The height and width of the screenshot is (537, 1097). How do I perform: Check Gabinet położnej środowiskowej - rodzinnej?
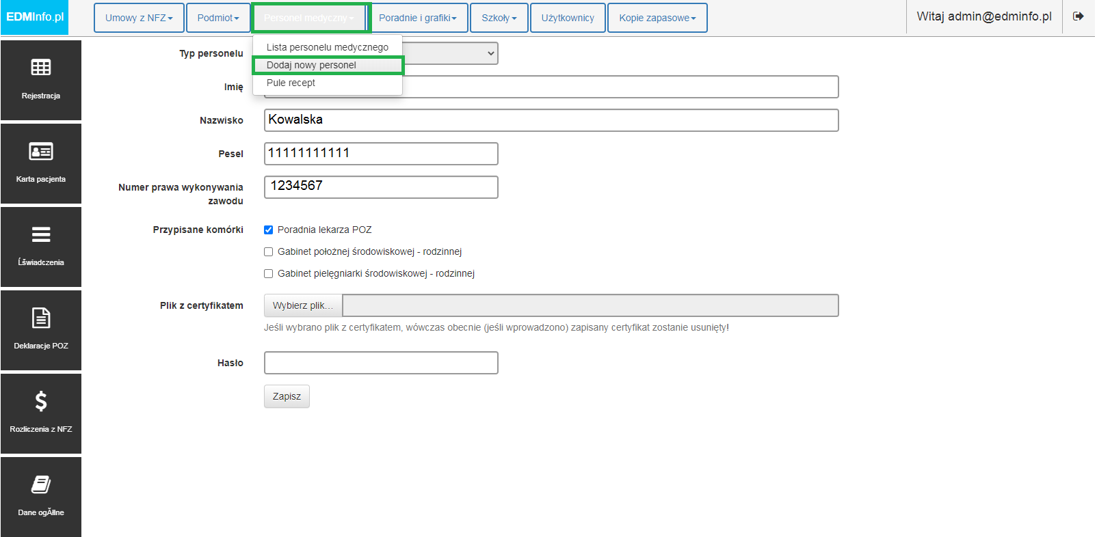269,252
